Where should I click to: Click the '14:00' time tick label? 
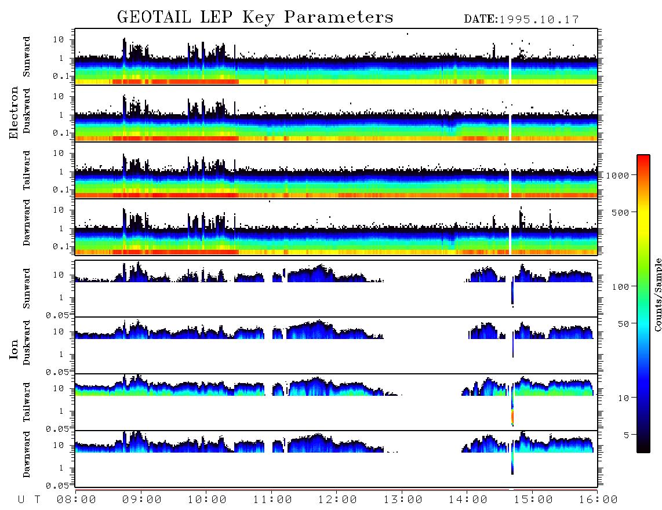pyautogui.click(x=468, y=500)
